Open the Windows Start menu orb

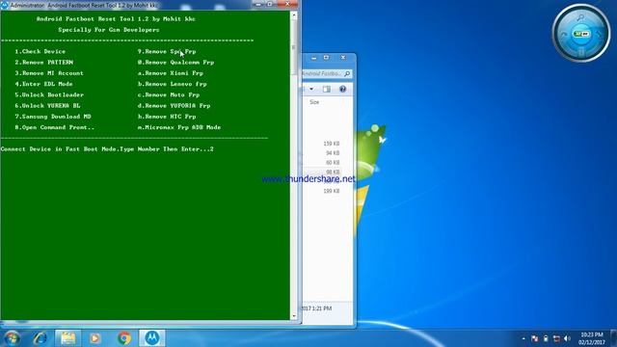point(12,338)
